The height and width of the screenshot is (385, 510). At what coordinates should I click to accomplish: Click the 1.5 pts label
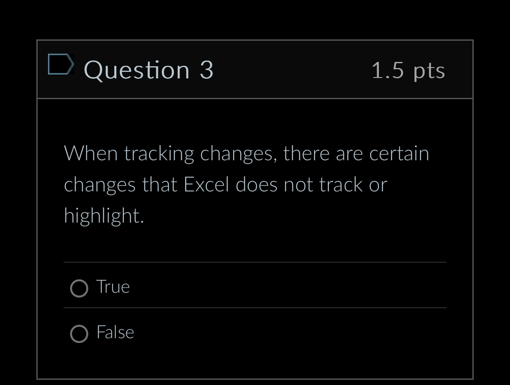click(x=408, y=71)
